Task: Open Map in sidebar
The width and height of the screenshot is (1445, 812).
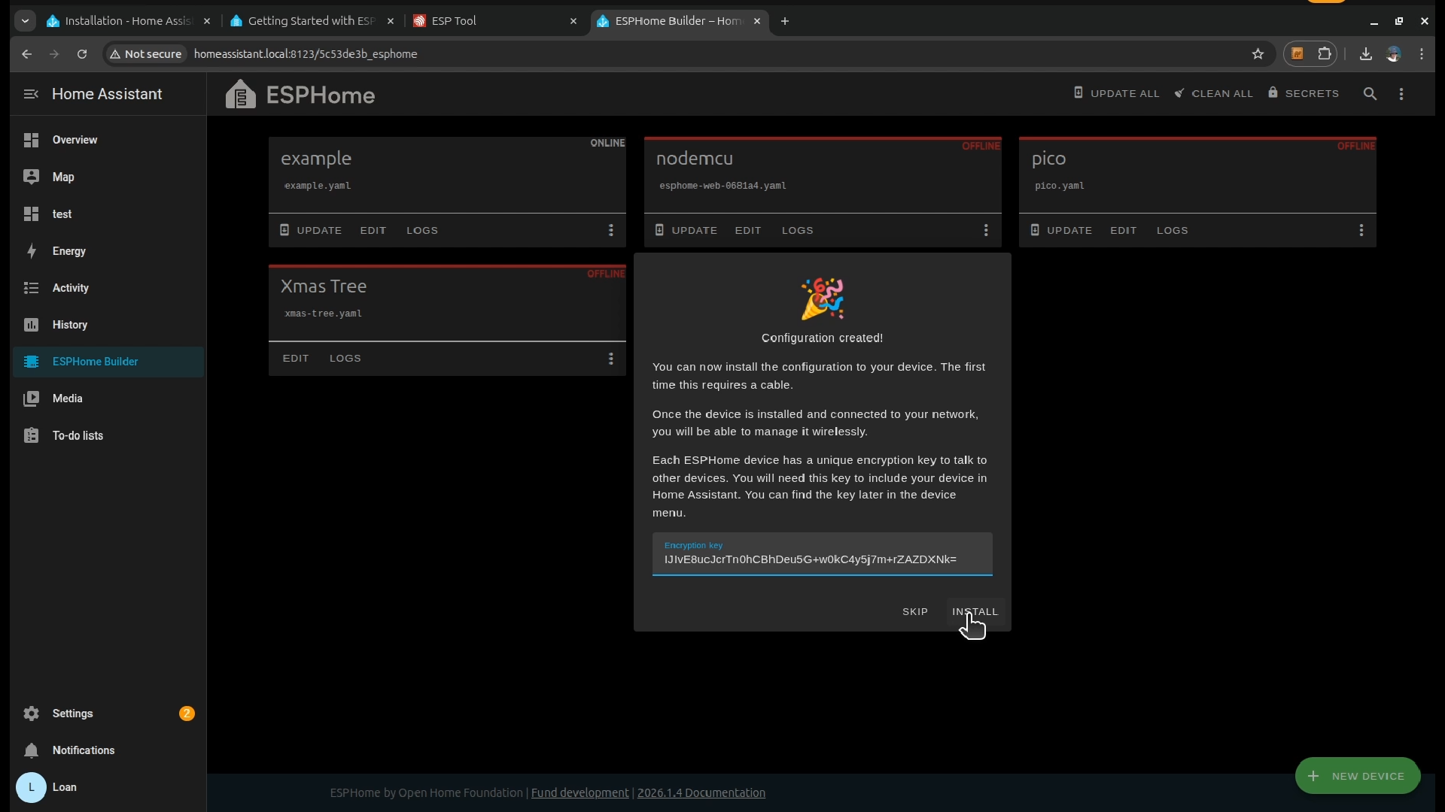Action: tap(108, 177)
